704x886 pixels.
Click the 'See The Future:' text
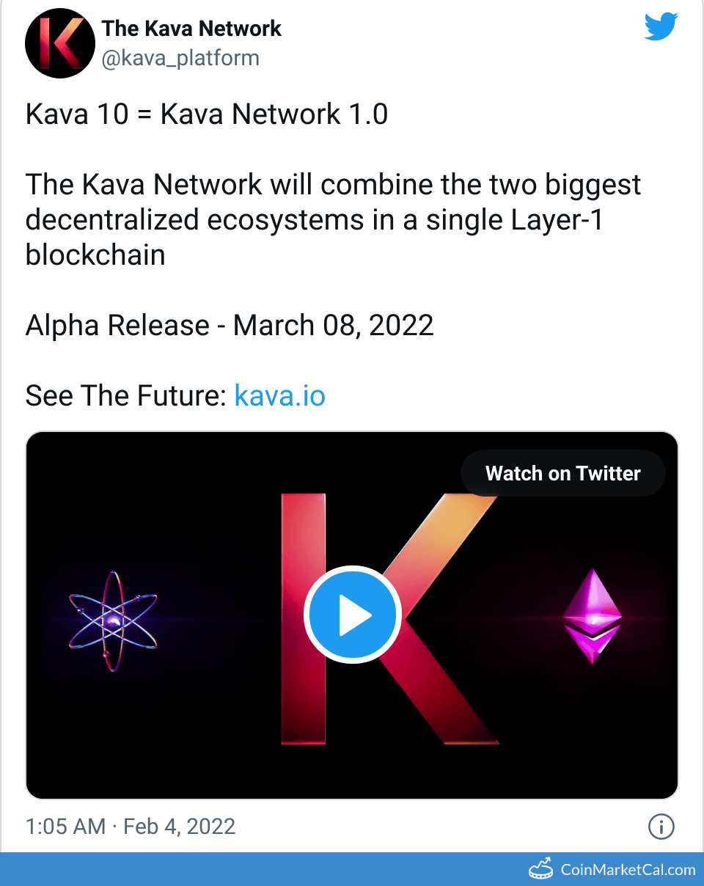(x=125, y=396)
